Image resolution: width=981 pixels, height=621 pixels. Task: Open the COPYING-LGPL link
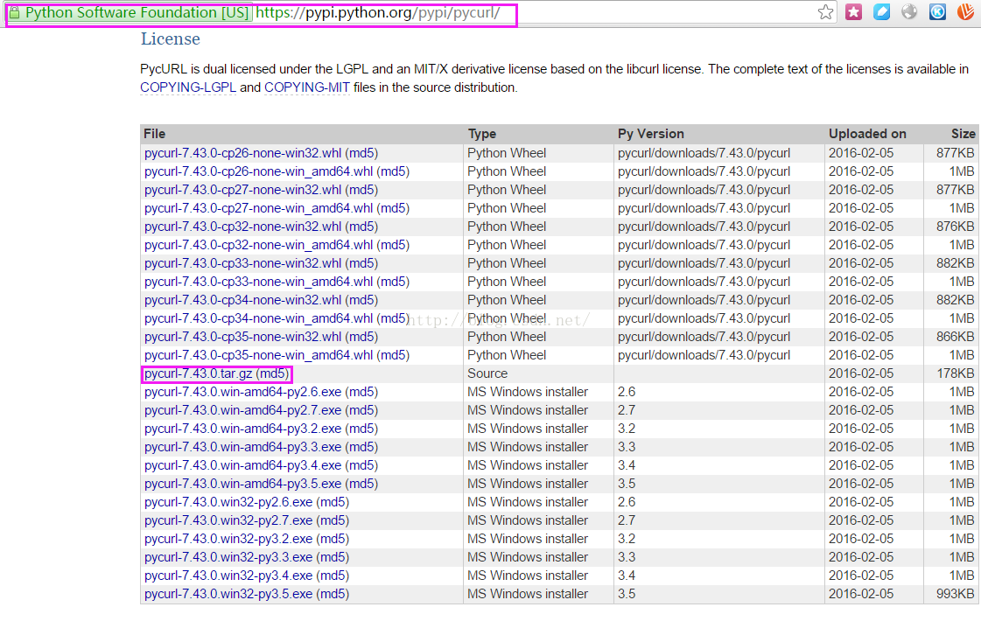tap(187, 87)
